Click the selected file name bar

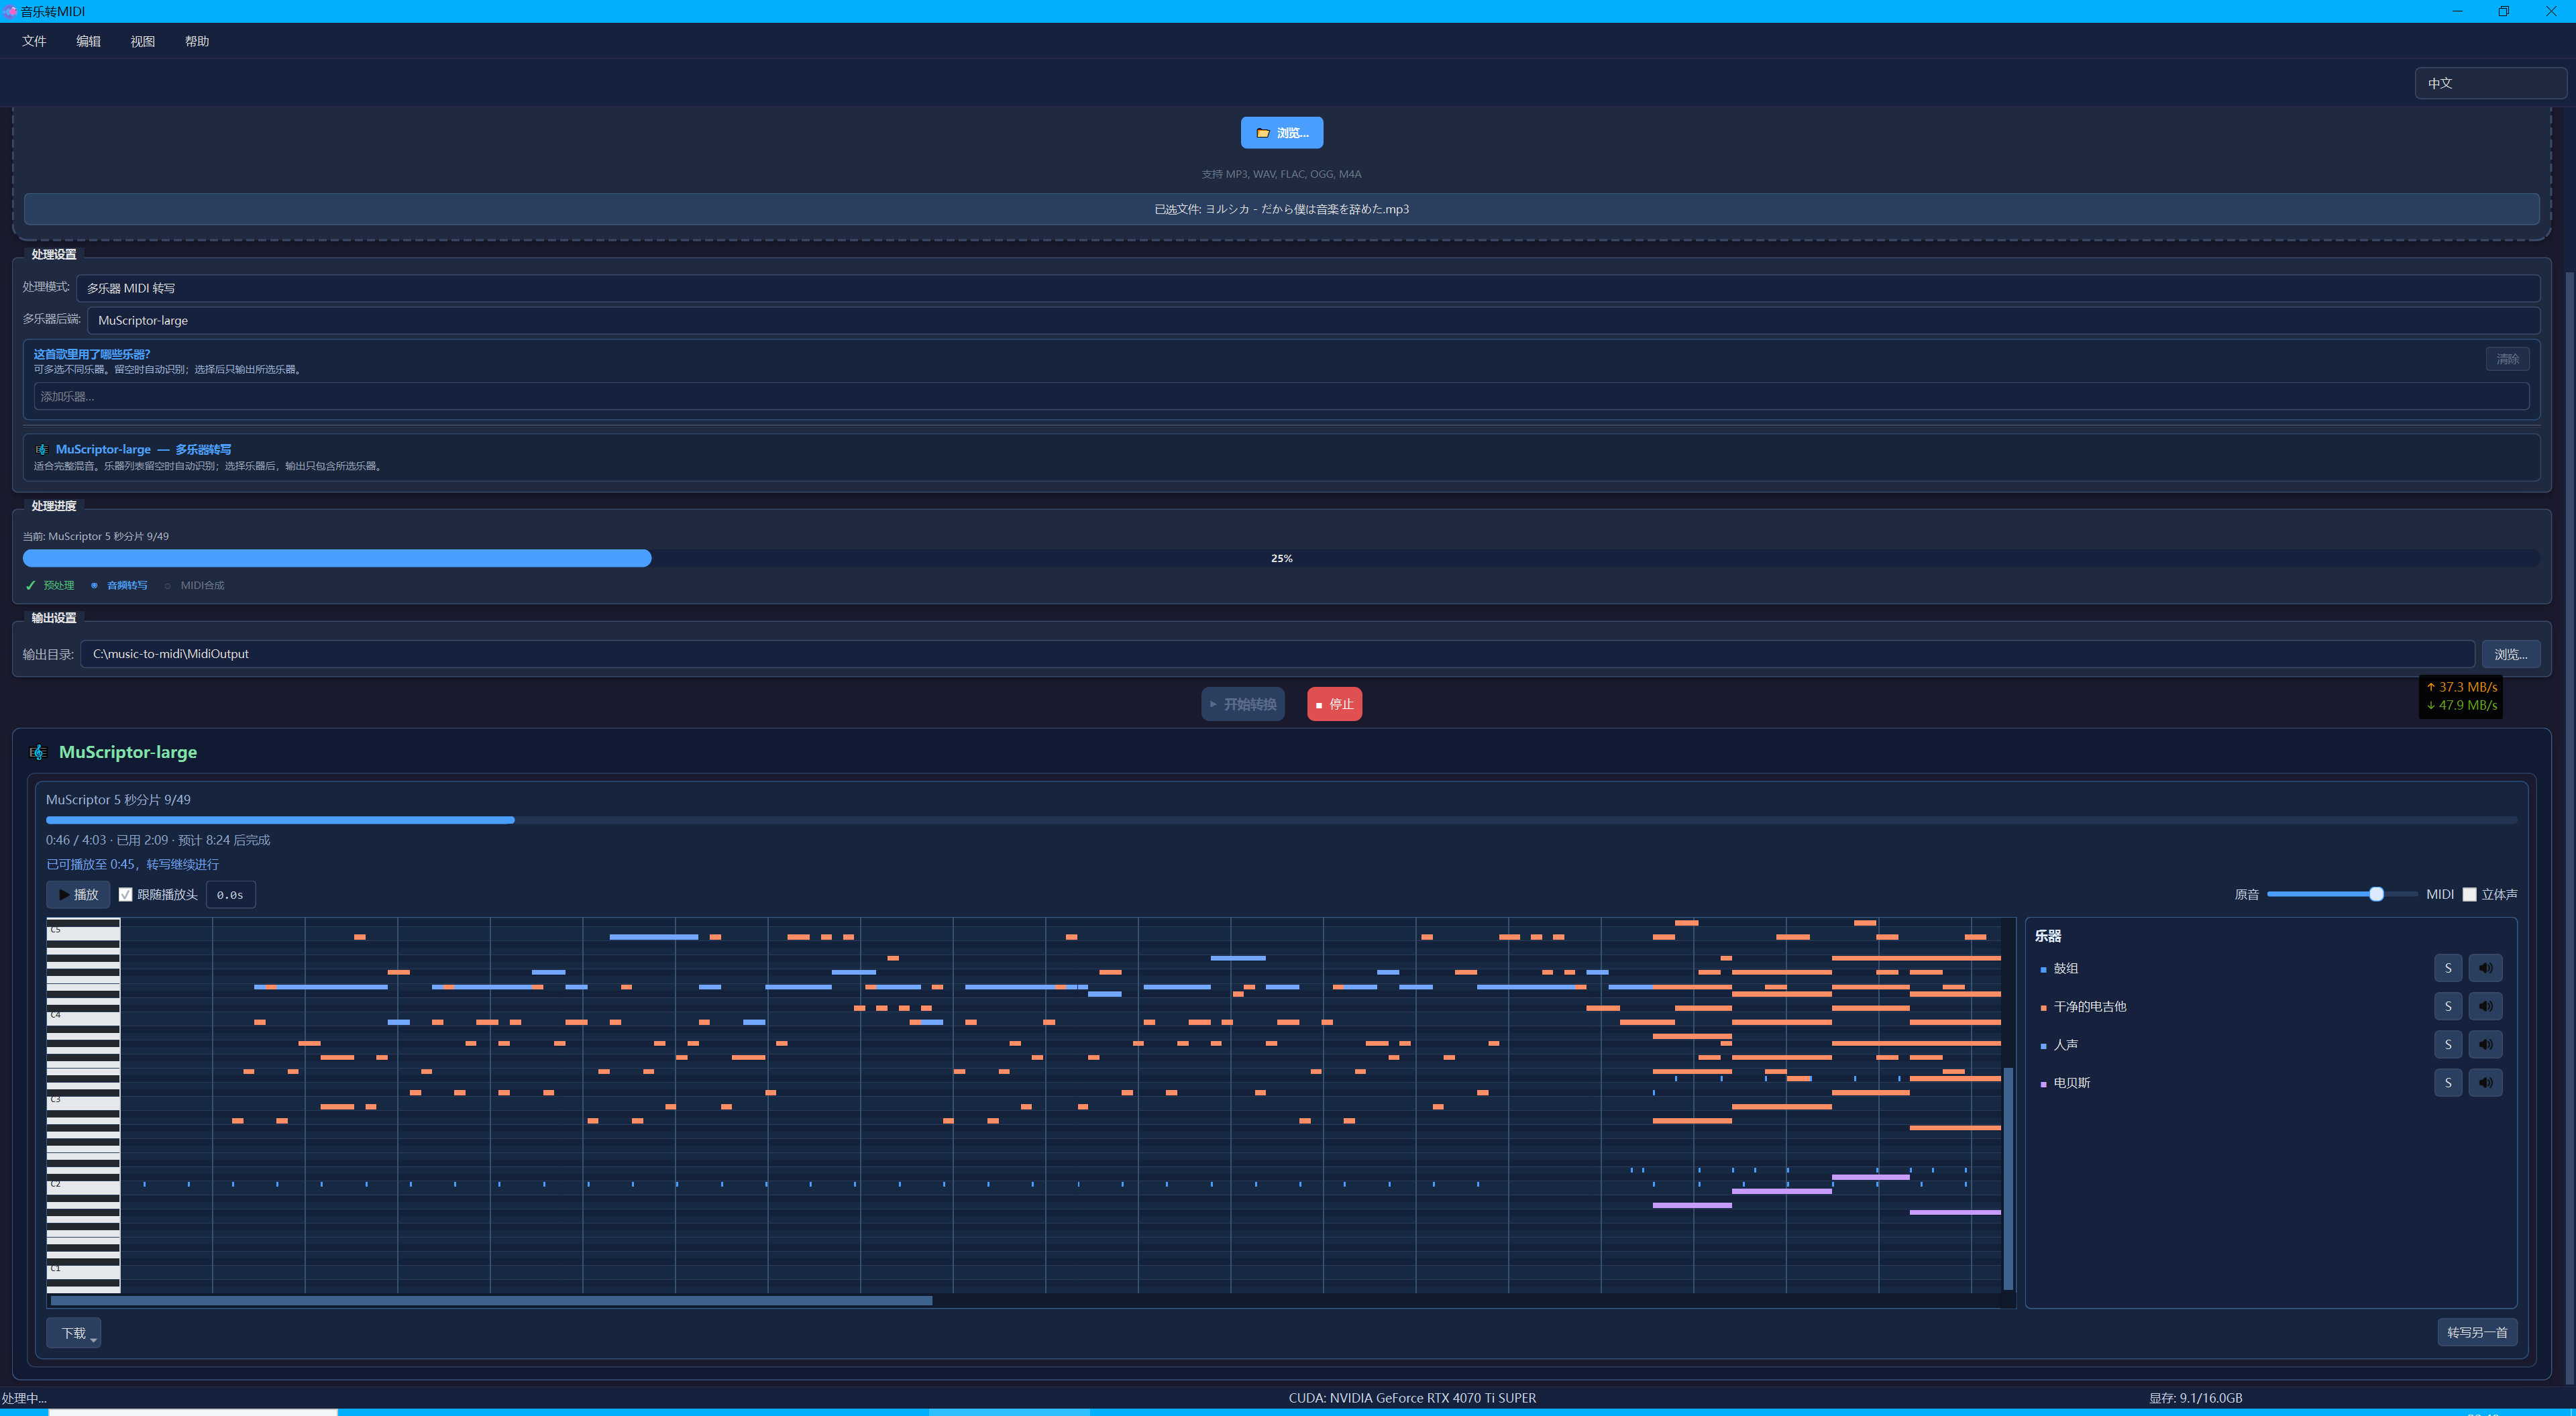tap(1281, 209)
